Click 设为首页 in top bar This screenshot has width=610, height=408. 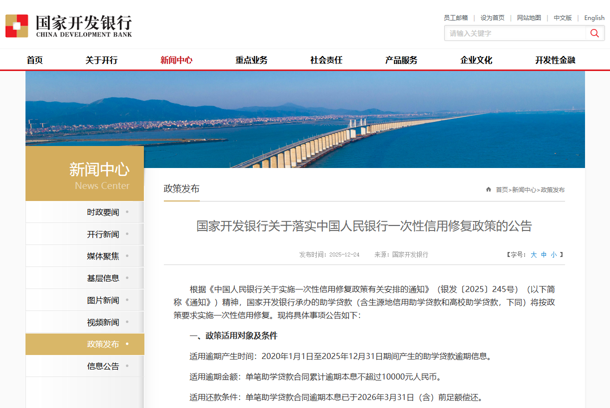pyautogui.click(x=492, y=17)
